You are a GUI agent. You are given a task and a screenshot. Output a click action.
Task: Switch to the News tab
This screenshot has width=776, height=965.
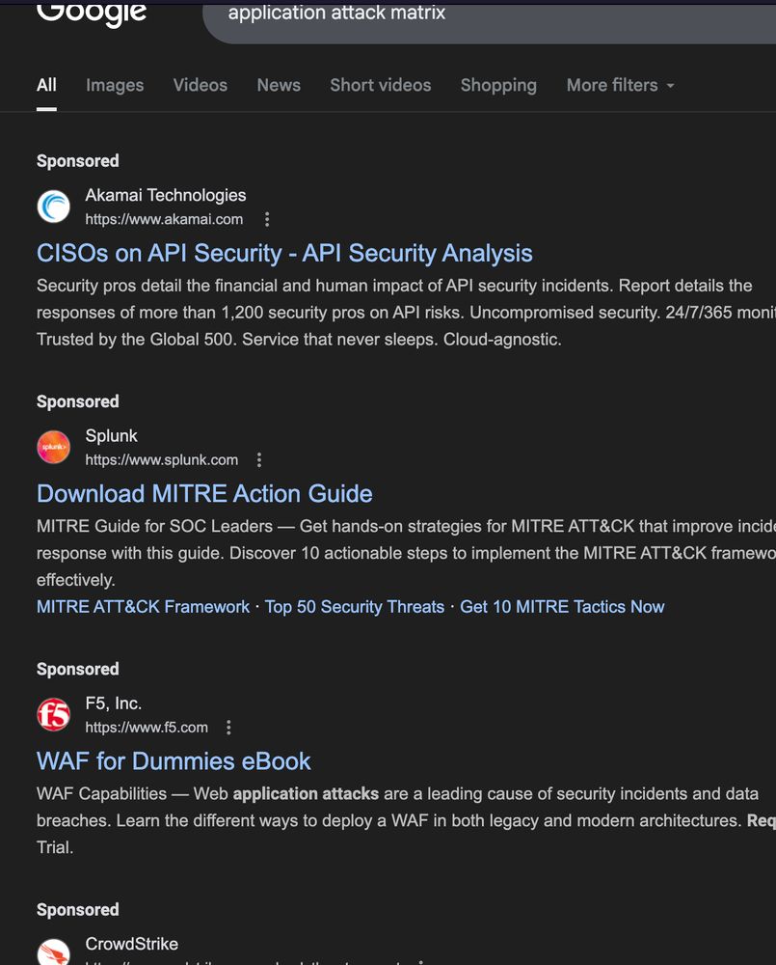tap(279, 85)
